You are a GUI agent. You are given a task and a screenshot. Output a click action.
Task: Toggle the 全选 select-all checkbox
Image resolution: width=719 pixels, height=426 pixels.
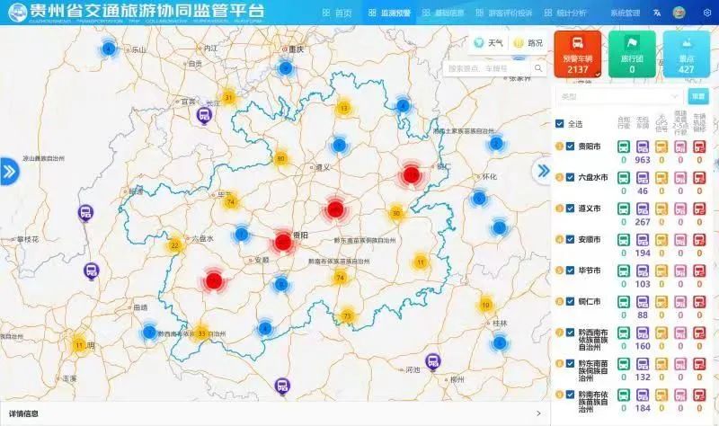[x=560, y=124]
